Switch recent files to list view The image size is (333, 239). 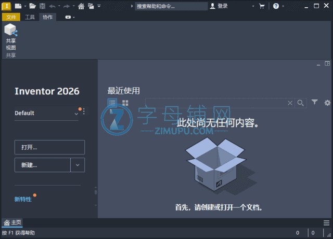pyautogui.click(x=112, y=103)
